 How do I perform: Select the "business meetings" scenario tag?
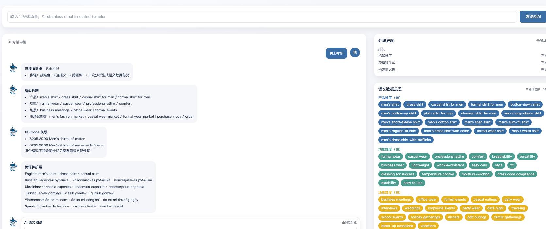396,200
